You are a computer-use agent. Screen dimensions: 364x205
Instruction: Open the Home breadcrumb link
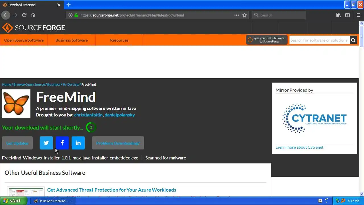pos(7,85)
